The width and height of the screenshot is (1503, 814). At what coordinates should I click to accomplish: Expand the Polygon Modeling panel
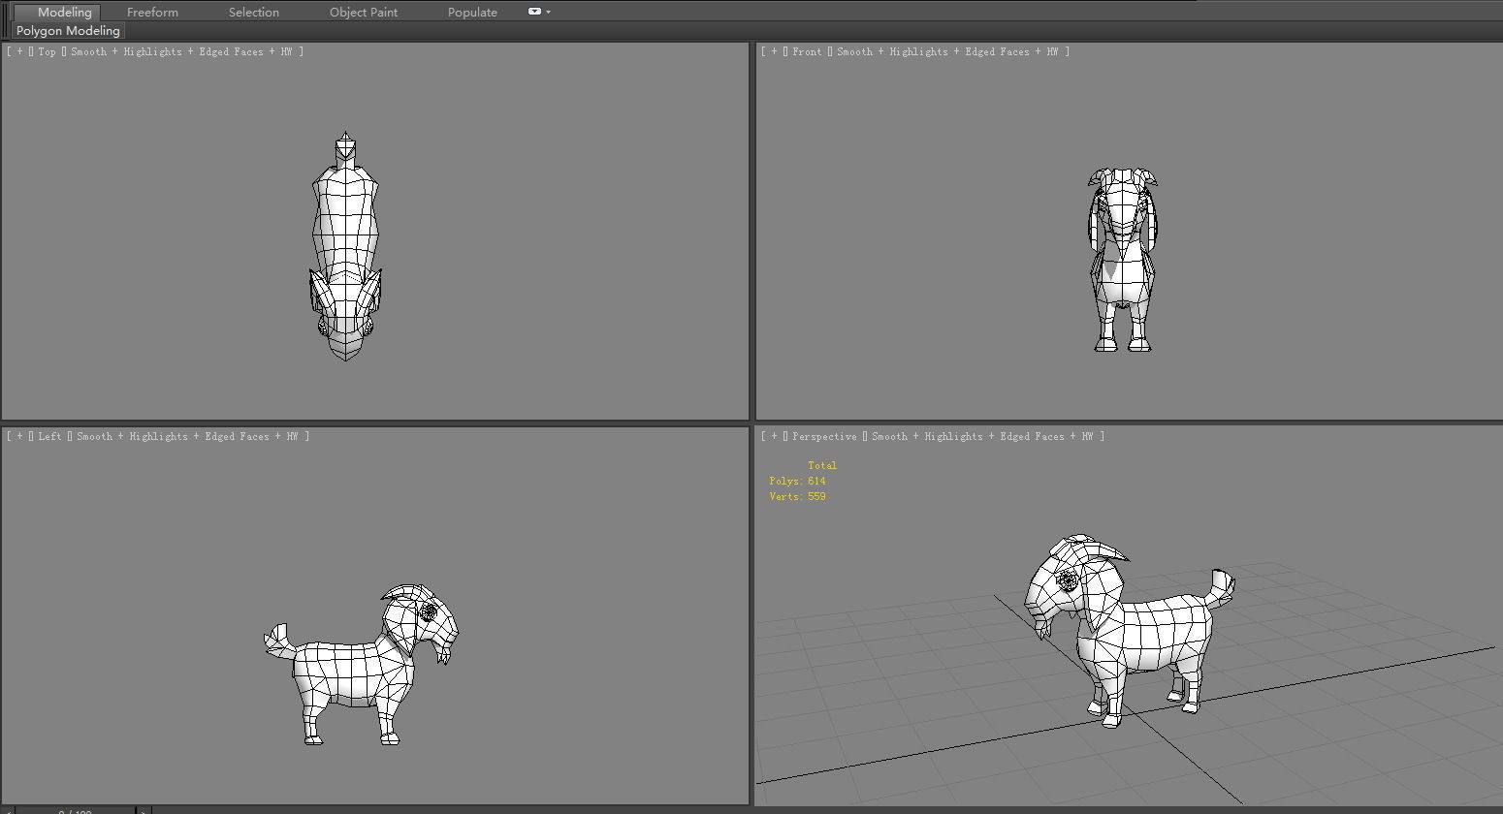coord(68,31)
